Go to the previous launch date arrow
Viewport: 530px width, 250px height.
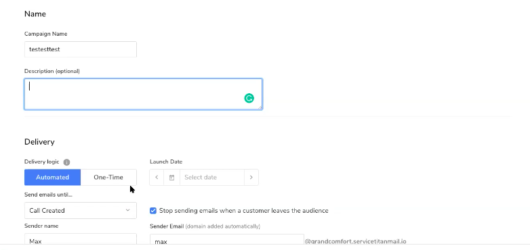[157, 177]
